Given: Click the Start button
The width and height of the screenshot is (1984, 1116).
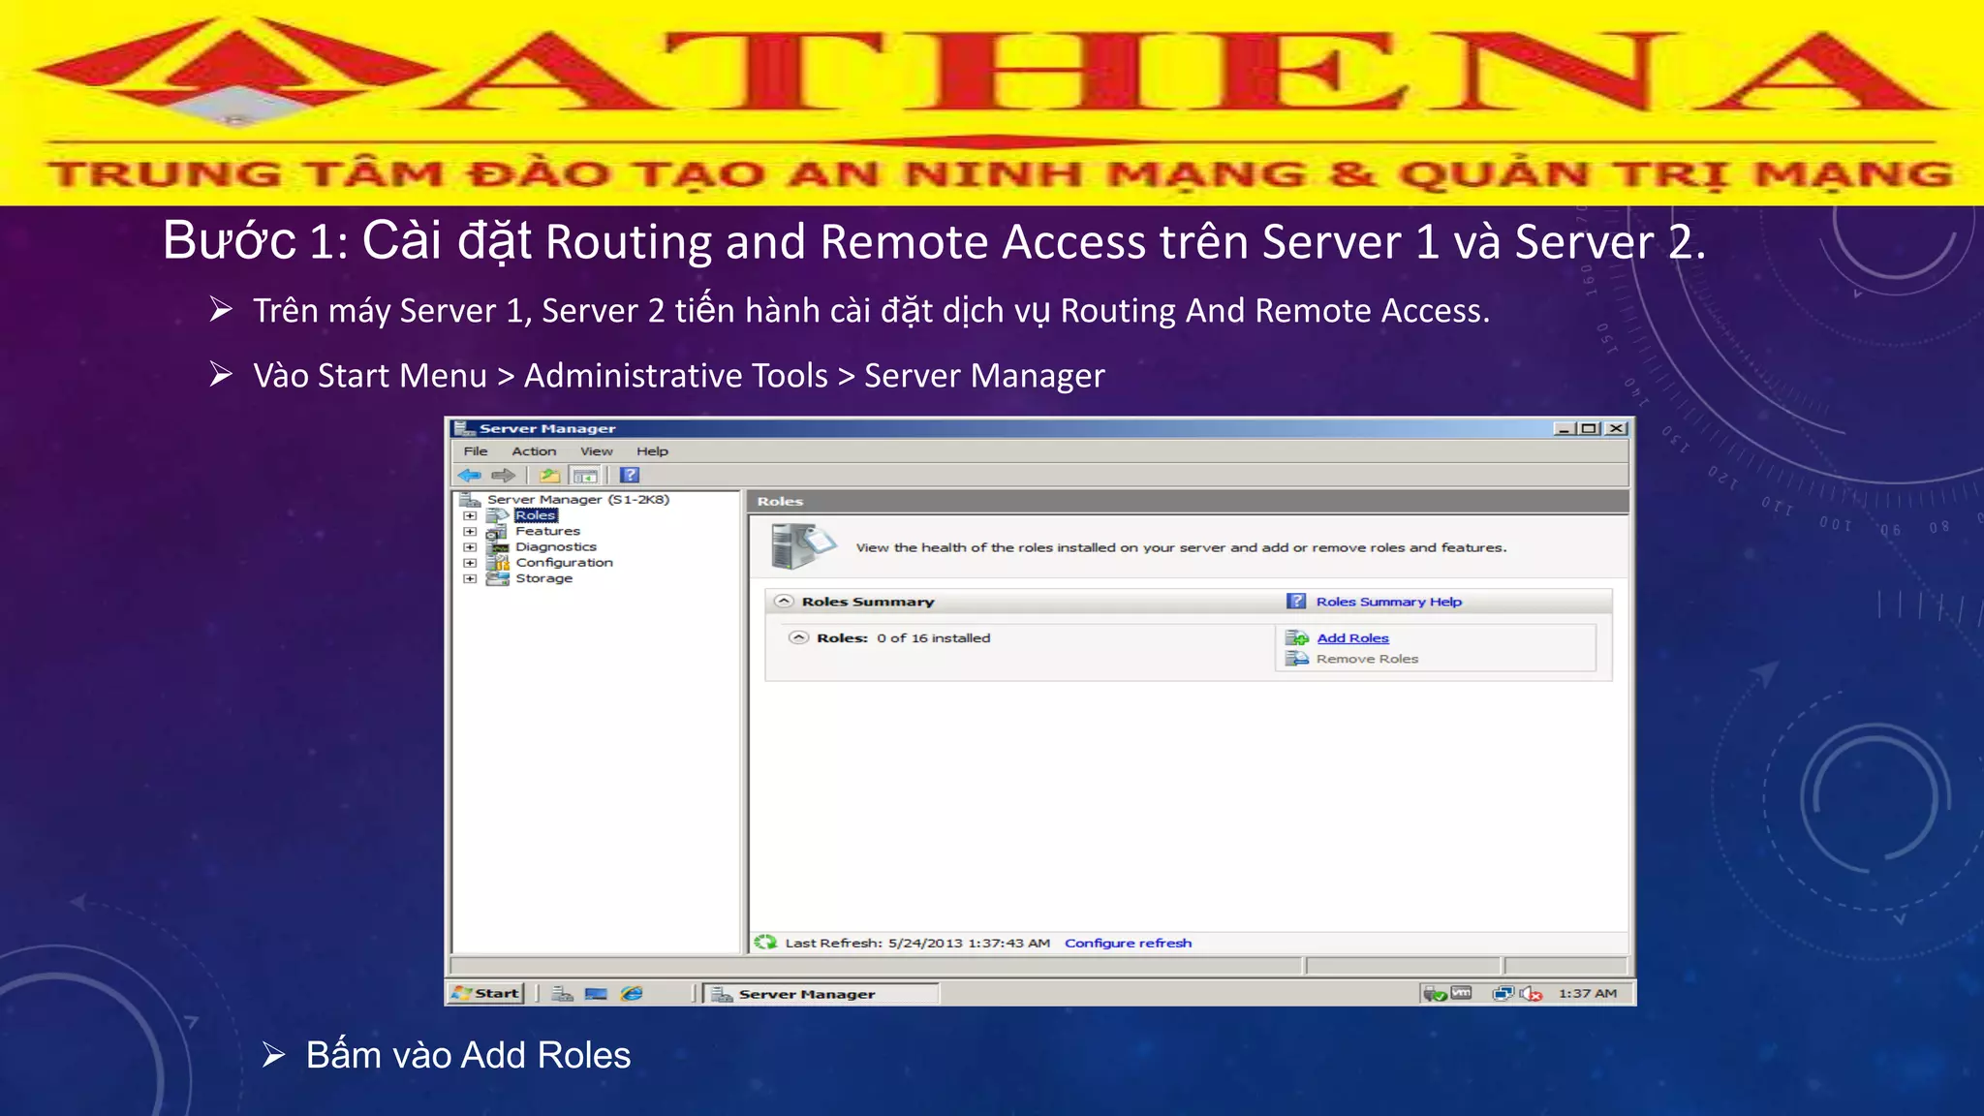Looking at the screenshot, I should tap(486, 993).
